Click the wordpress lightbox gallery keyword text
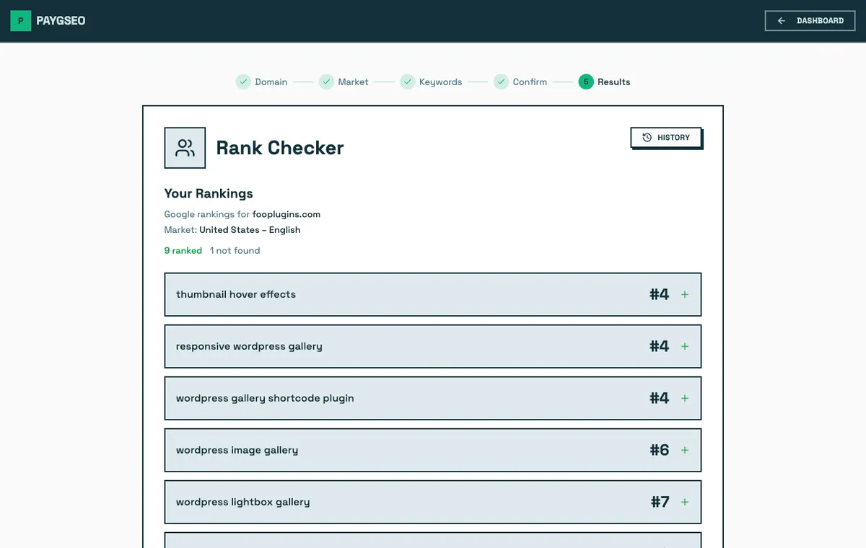The width and height of the screenshot is (866, 548). [242, 502]
